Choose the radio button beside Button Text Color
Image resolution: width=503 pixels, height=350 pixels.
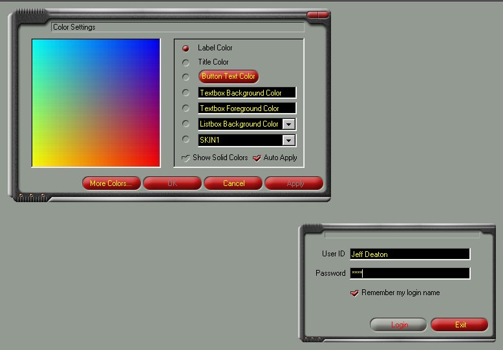pyautogui.click(x=186, y=77)
